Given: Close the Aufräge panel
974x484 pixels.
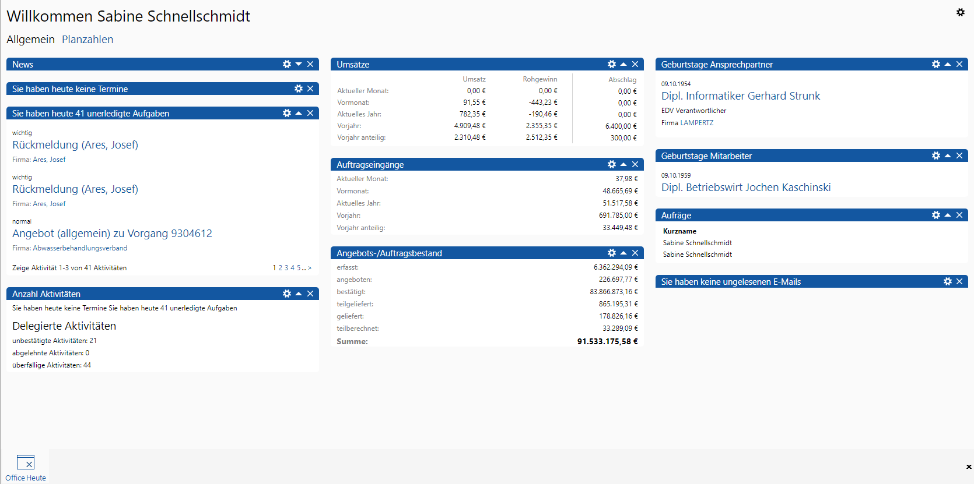Looking at the screenshot, I should [x=959, y=215].
